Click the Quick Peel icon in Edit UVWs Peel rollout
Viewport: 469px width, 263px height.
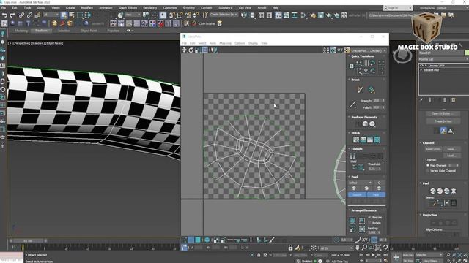point(354,188)
